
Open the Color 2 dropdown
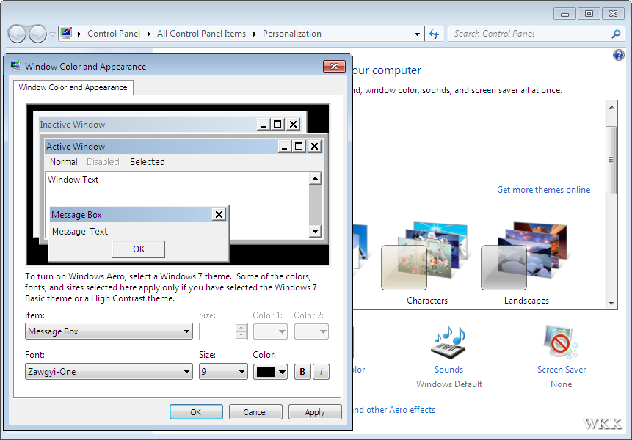(311, 331)
